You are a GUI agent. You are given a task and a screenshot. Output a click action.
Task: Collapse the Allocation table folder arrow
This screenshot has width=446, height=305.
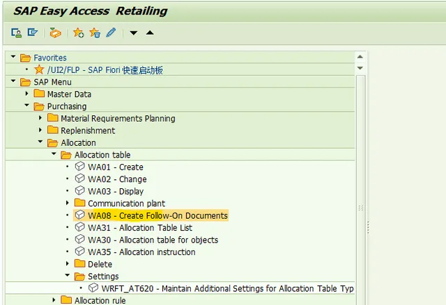(54, 155)
